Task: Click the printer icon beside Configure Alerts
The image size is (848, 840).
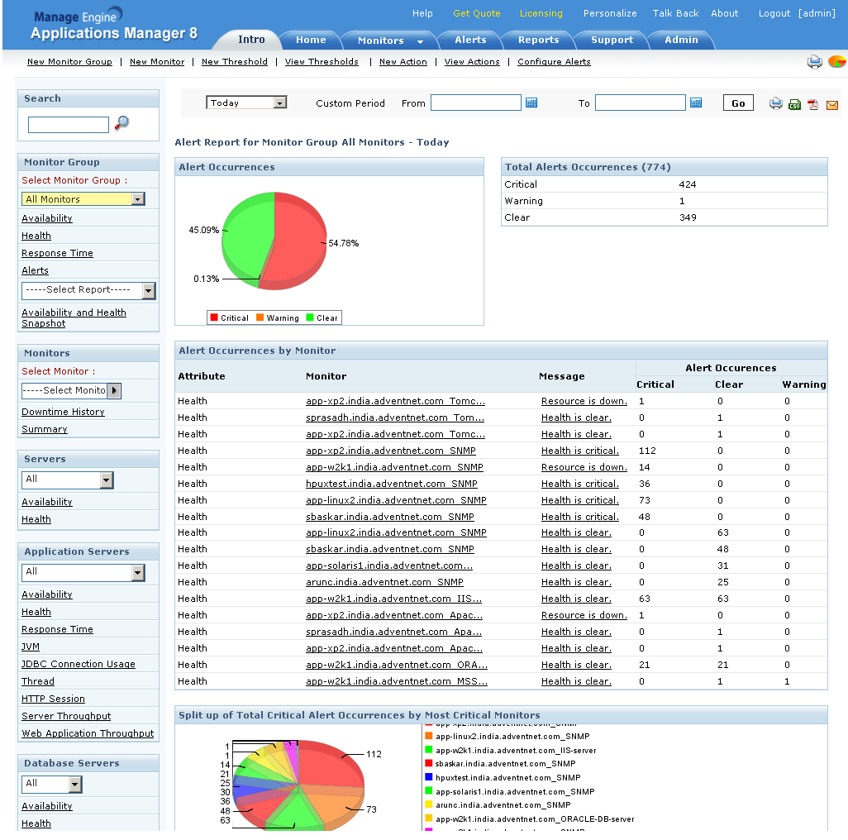Action: (x=814, y=62)
